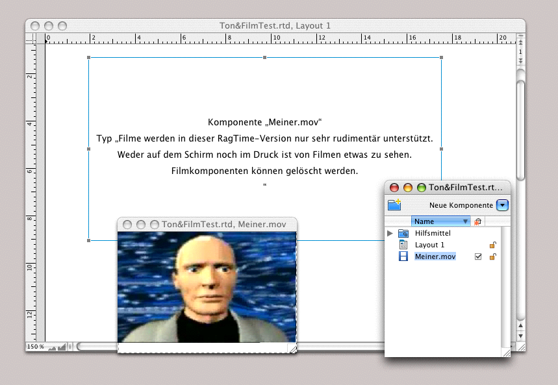558x385 pixels.
Task: Expand the Hilfsmittel folder disclosure triangle
Action: pos(390,233)
